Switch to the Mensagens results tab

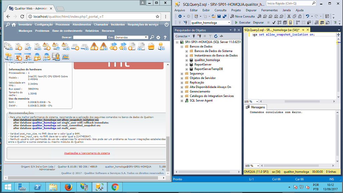coord(255,107)
